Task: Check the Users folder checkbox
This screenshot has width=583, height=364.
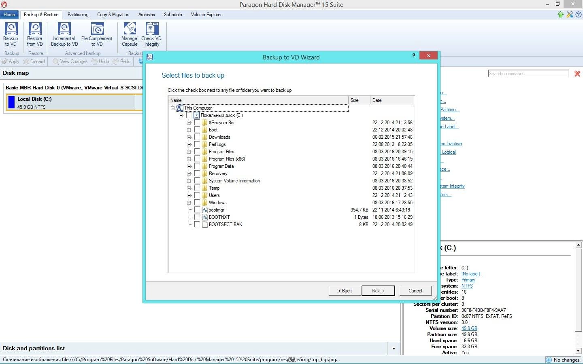Action: point(197,195)
